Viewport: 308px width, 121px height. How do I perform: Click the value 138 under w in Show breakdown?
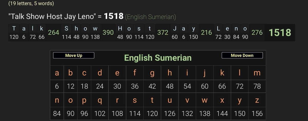click(95, 37)
